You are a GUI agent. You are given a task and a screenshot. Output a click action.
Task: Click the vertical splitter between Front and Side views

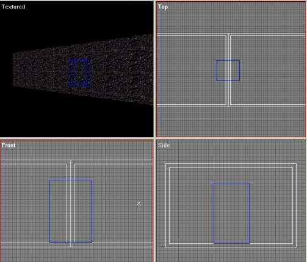[155, 200]
